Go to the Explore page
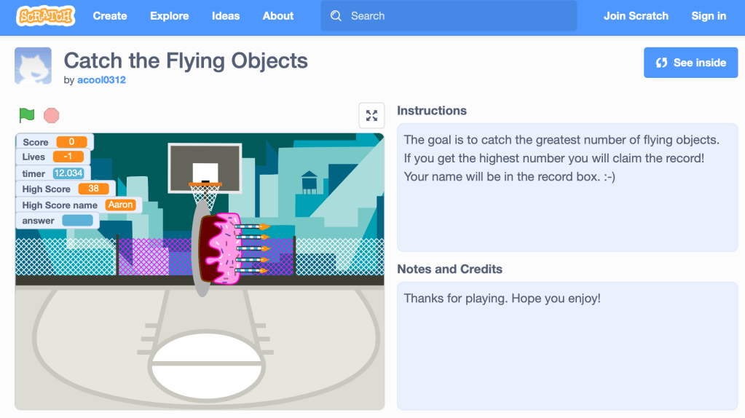The width and height of the screenshot is (745, 418). pyautogui.click(x=169, y=16)
